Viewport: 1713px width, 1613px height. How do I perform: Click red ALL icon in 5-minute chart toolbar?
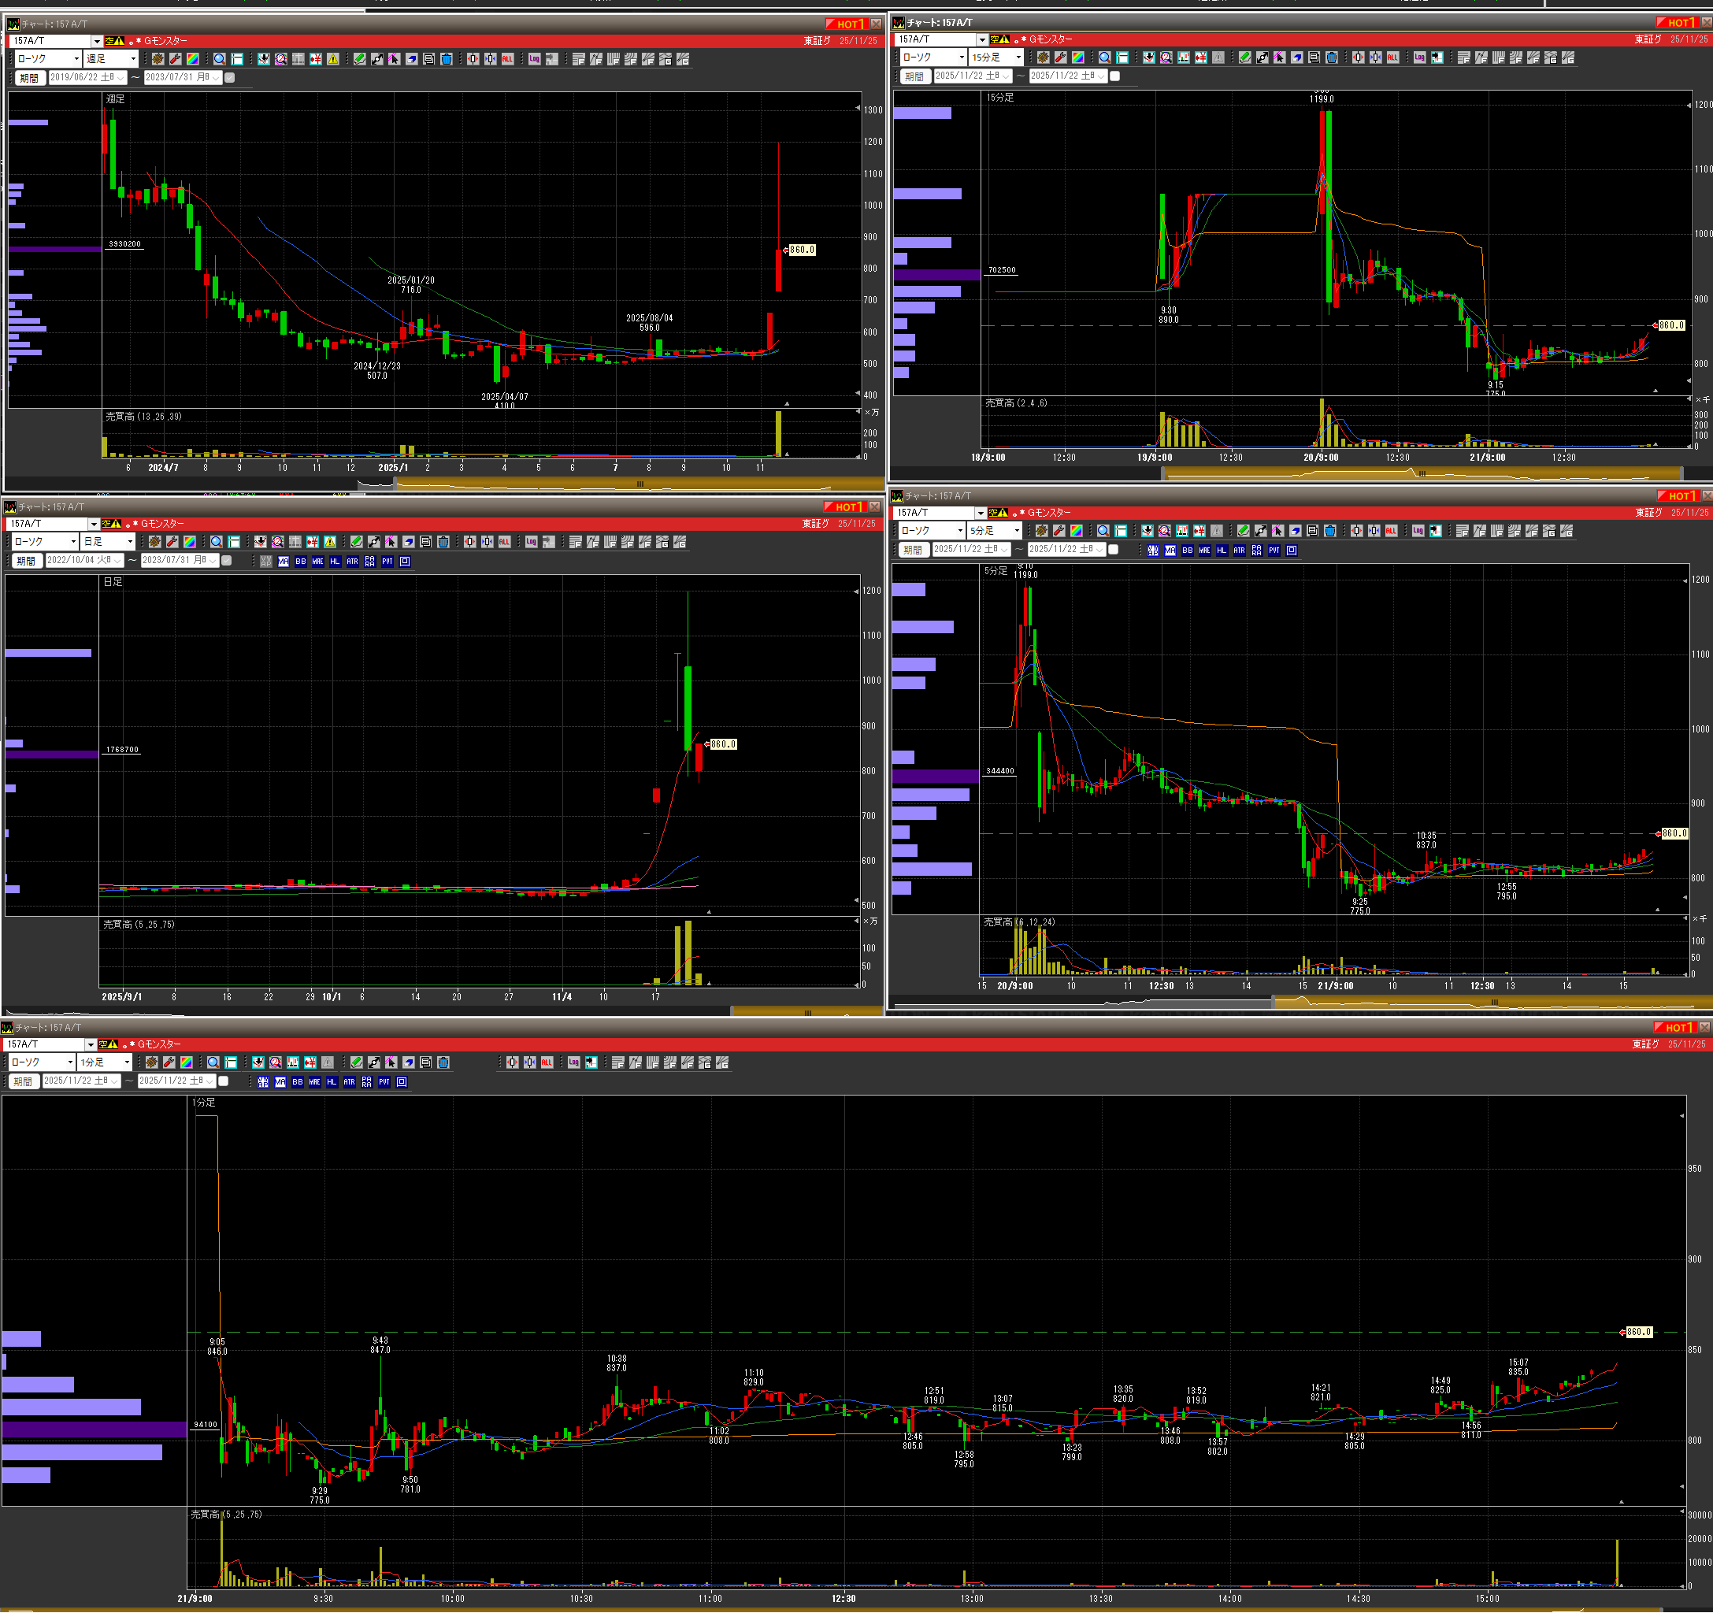(1391, 531)
